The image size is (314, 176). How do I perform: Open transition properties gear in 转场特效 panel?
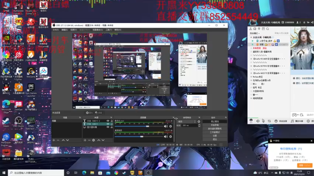coord(199,122)
